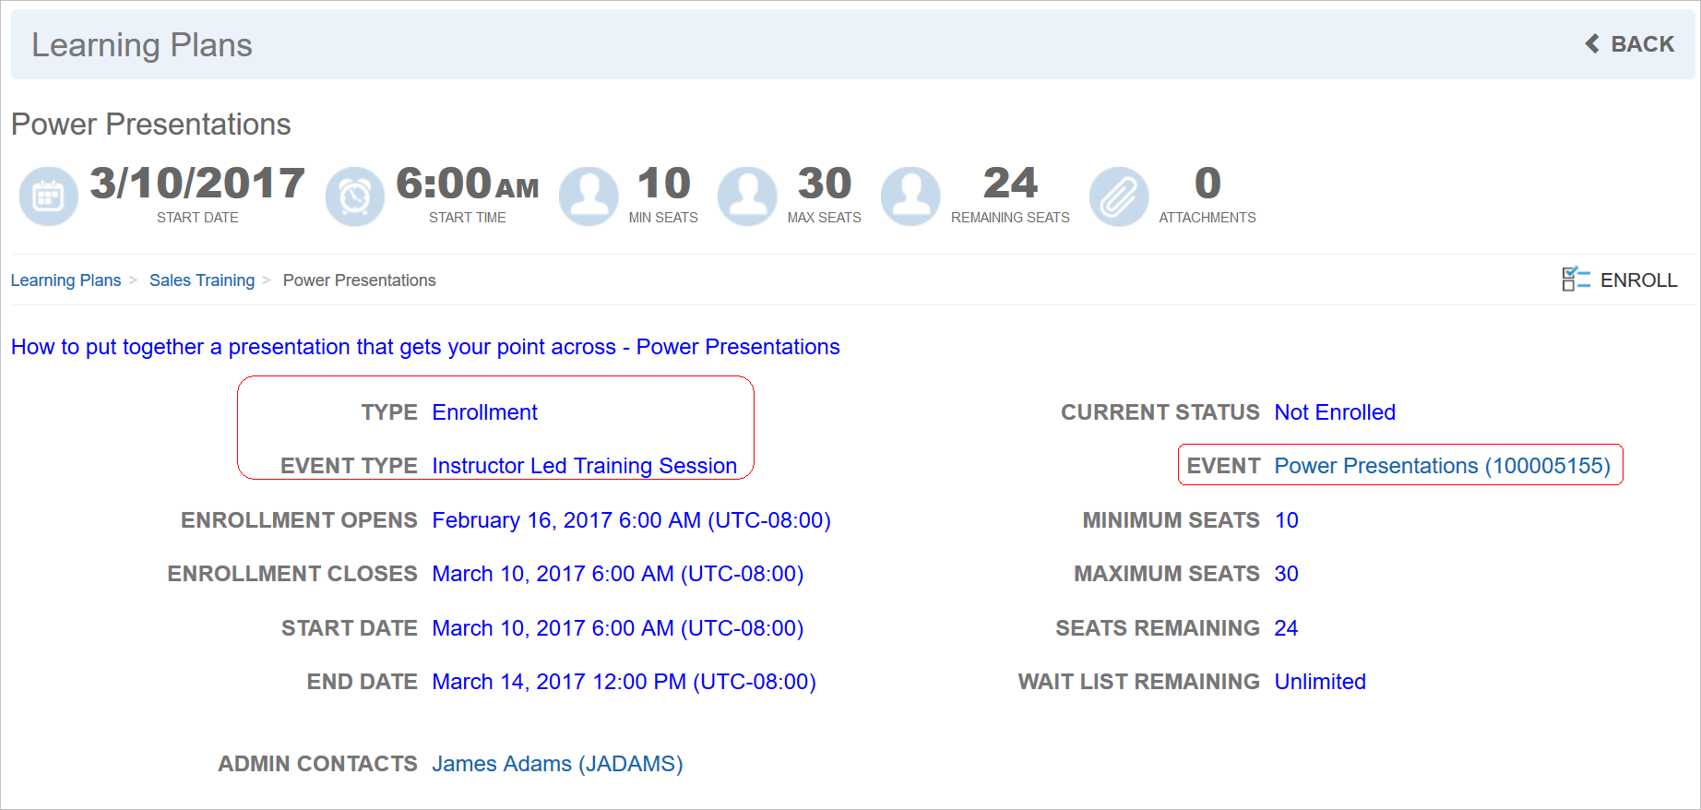Click the calendar Start Date icon
The width and height of the screenshot is (1701, 810).
(48, 197)
